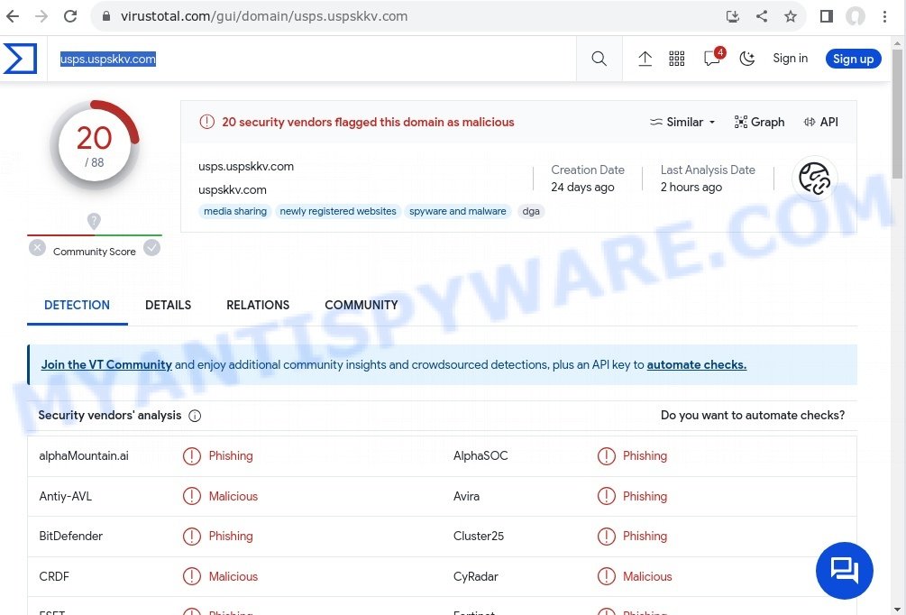Open the notifications comment icon
The image size is (906, 615).
pyautogui.click(x=712, y=59)
